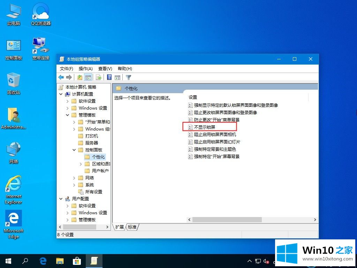This screenshot has height=268, width=357.
Task: Switch to the 标准 tab
Action: coord(132,227)
